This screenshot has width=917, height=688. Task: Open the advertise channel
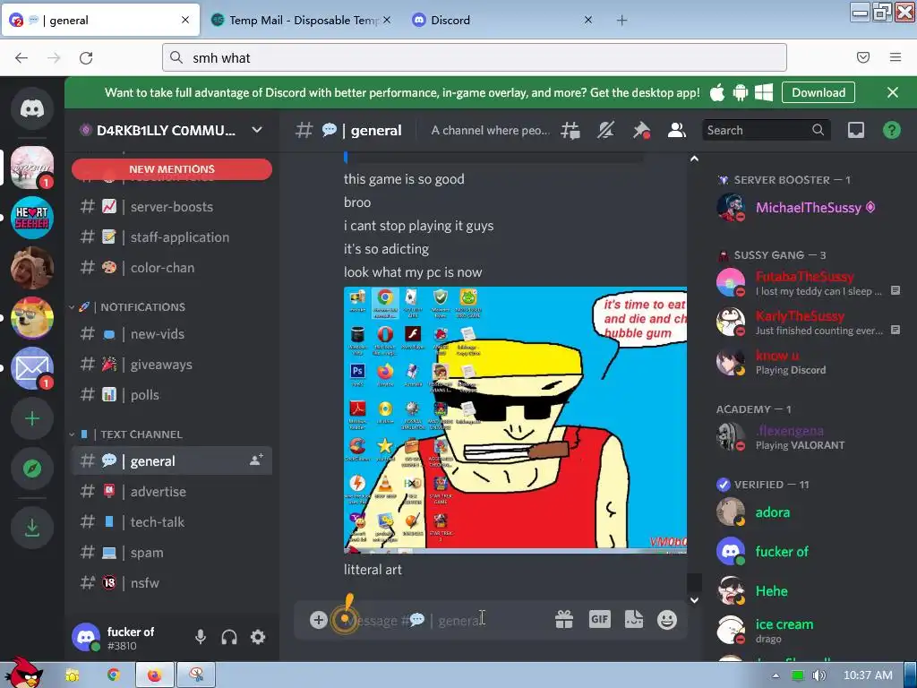click(171, 492)
